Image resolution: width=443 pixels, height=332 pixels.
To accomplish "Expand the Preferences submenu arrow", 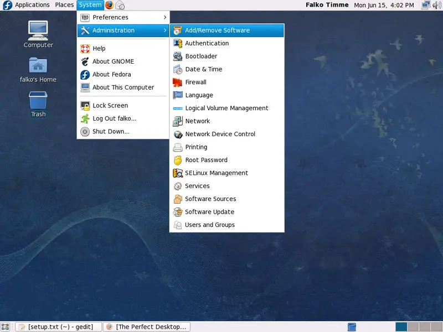I will 165,18.
